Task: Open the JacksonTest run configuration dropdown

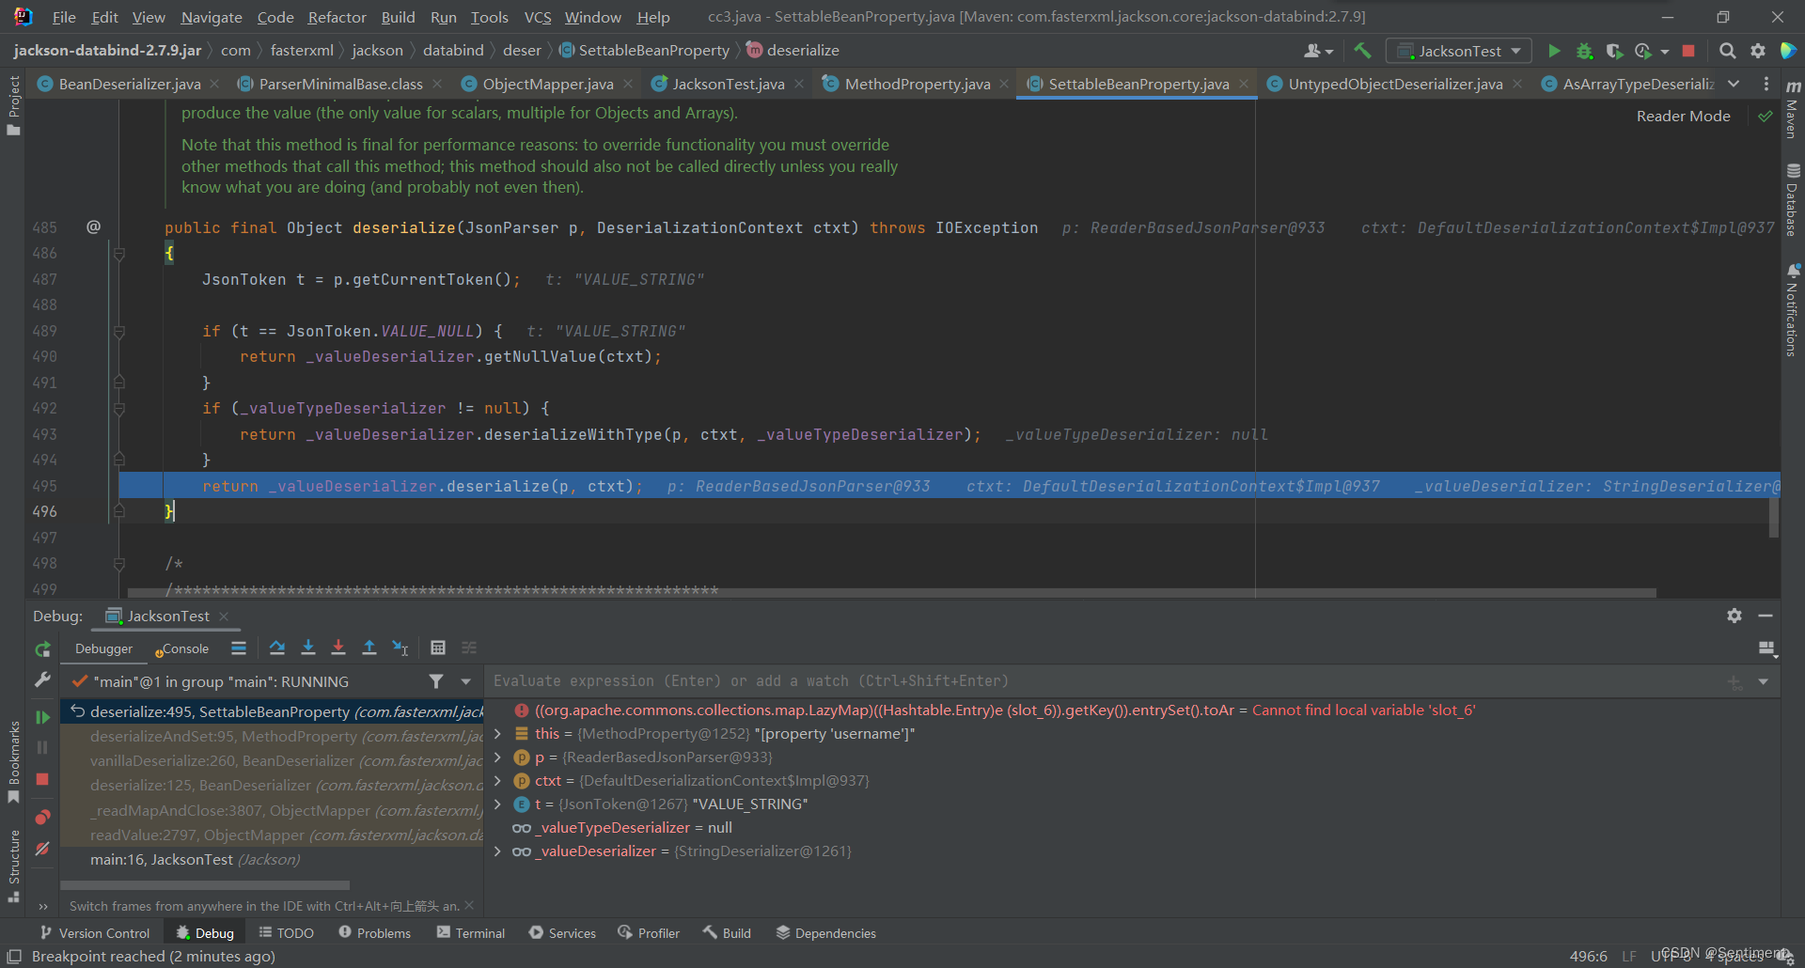Action: point(1459,51)
